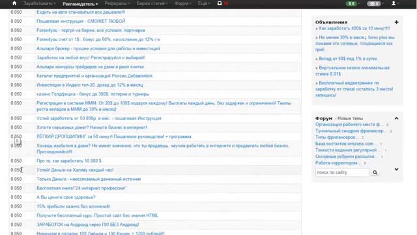This screenshot has height=235, width=417.
Task: Open forum topic 'Основные рубрики рассылки...'
Action: pos(347,157)
